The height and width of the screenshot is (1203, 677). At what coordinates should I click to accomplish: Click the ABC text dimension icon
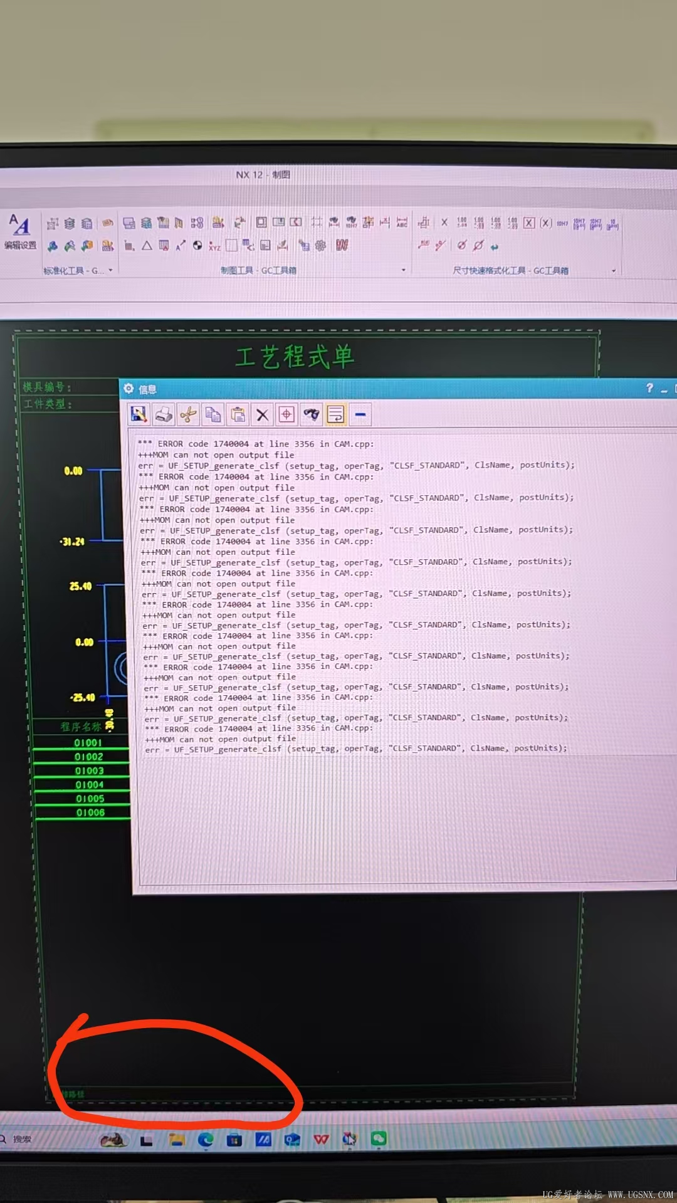[402, 223]
